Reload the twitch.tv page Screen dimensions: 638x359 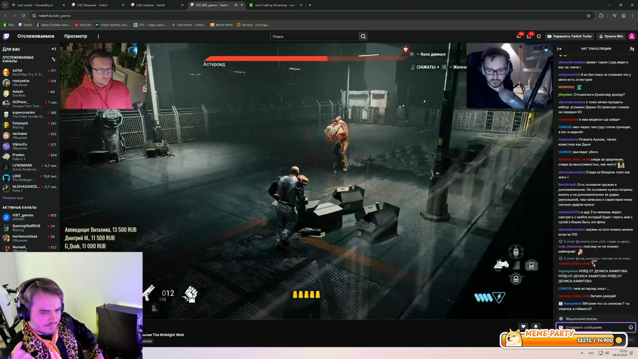[23, 16]
